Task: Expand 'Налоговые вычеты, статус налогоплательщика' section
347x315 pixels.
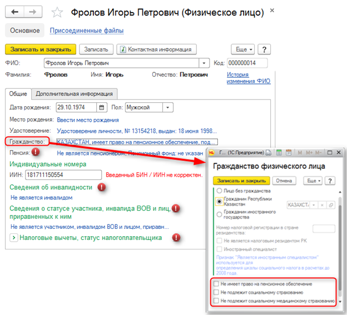Action: [13, 238]
